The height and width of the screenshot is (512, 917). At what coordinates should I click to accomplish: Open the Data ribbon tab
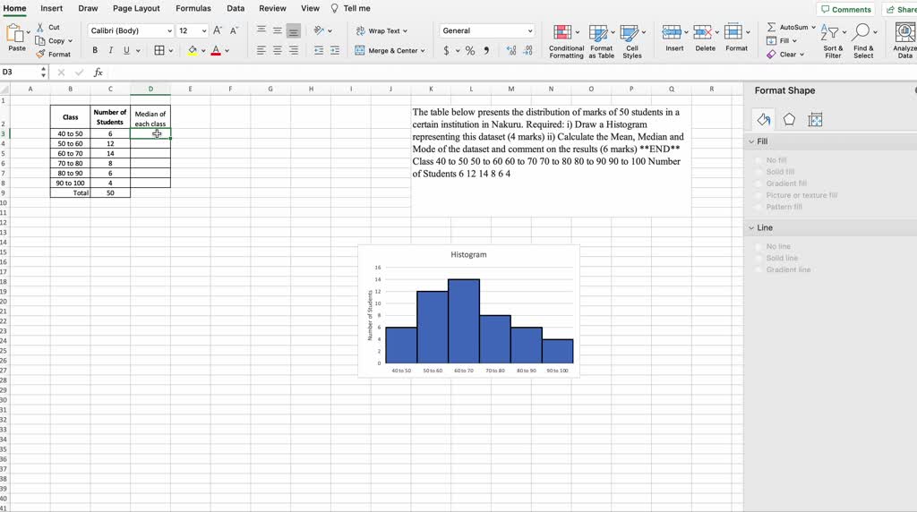click(x=236, y=8)
